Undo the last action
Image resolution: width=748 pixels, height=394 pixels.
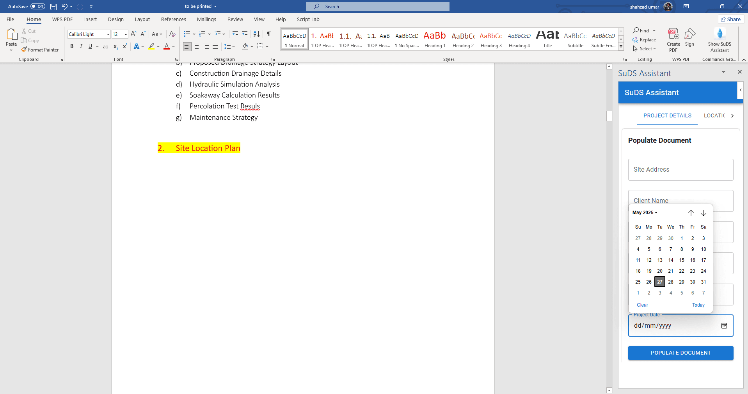(64, 7)
